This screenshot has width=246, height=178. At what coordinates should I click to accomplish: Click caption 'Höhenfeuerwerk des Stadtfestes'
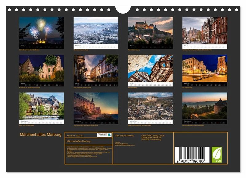point(29,50)
